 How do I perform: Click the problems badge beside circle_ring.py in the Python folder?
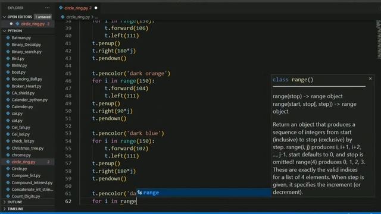pos(48,162)
